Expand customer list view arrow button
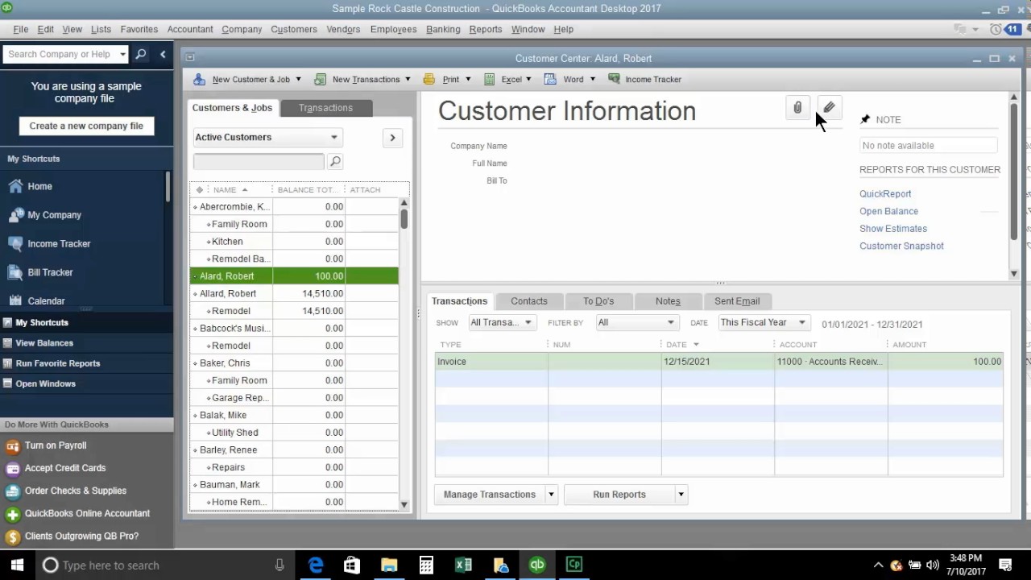This screenshot has height=580, width=1031. pyautogui.click(x=392, y=138)
